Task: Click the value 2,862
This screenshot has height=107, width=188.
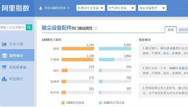Action: click(128, 56)
